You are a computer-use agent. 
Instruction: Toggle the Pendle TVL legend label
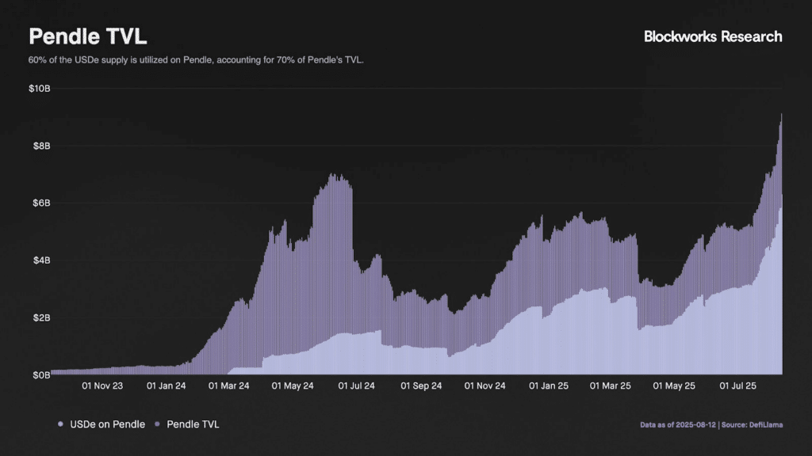coord(193,424)
